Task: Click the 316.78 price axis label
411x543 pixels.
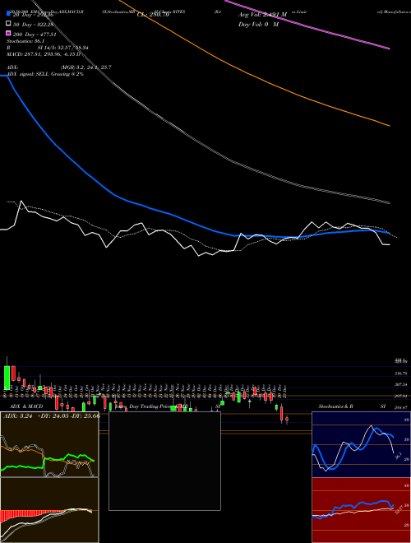Action: click(401, 374)
